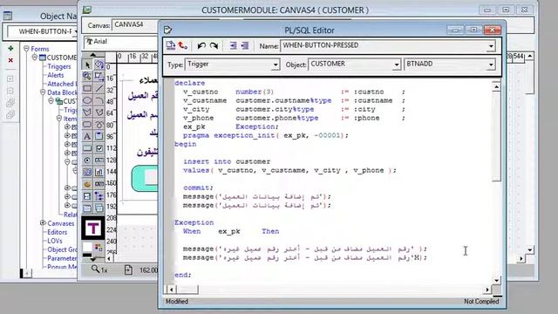Click Expand All icon in Object Navigator
The width and height of the screenshot is (558, 314).
(10, 103)
